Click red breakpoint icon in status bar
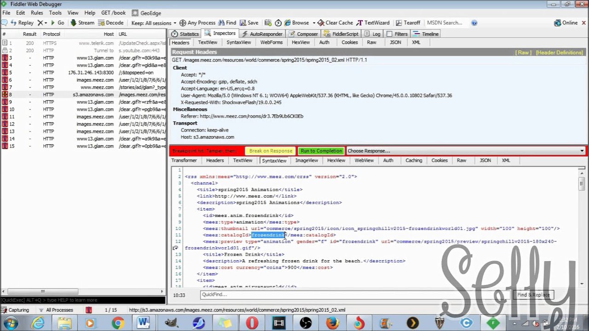Viewport: 589px width, 331px height. pos(88,310)
